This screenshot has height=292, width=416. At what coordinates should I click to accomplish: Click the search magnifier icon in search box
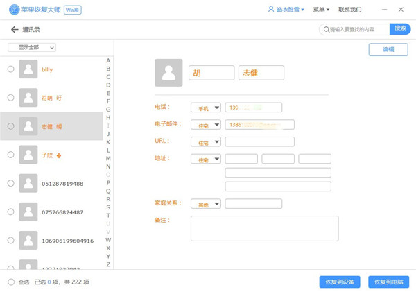tap(327, 30)
